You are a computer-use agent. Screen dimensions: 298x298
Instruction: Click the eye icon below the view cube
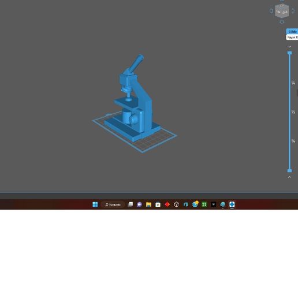pos(282,22)
